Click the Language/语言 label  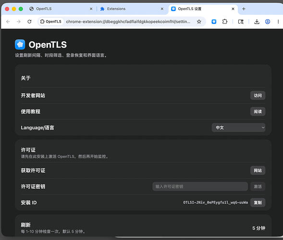[37, 128]
